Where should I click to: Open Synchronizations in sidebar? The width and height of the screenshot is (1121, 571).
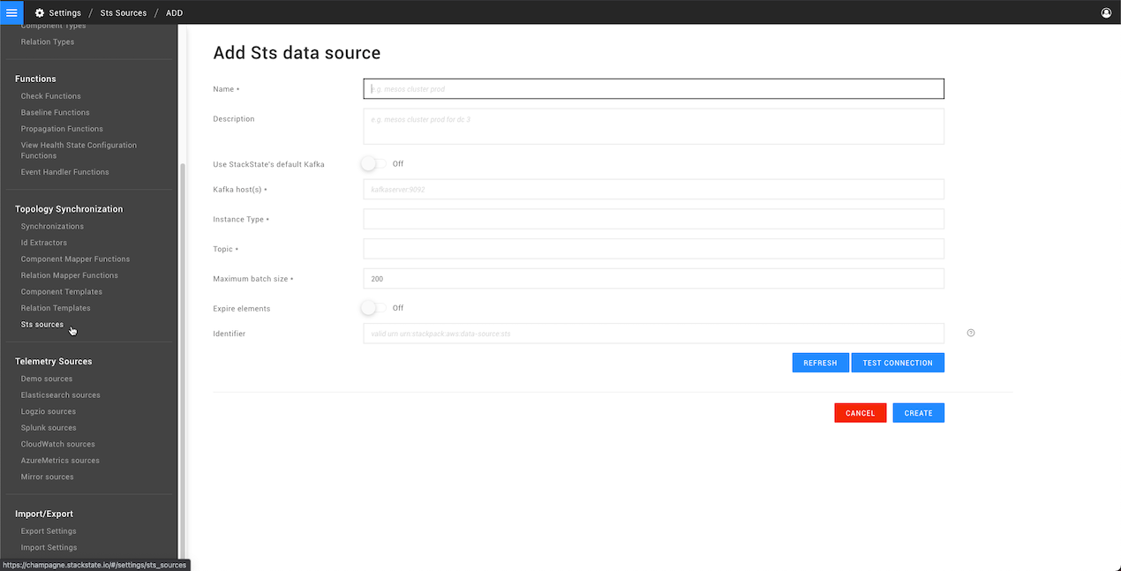(x=52, y=227)
